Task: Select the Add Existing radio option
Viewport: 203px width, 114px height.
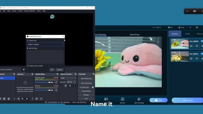Action: tap(28, 48)
